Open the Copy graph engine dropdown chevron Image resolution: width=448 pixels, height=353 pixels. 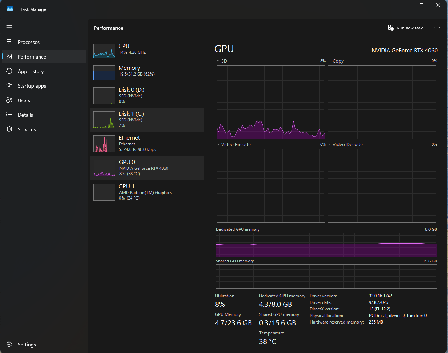[330, 61]
